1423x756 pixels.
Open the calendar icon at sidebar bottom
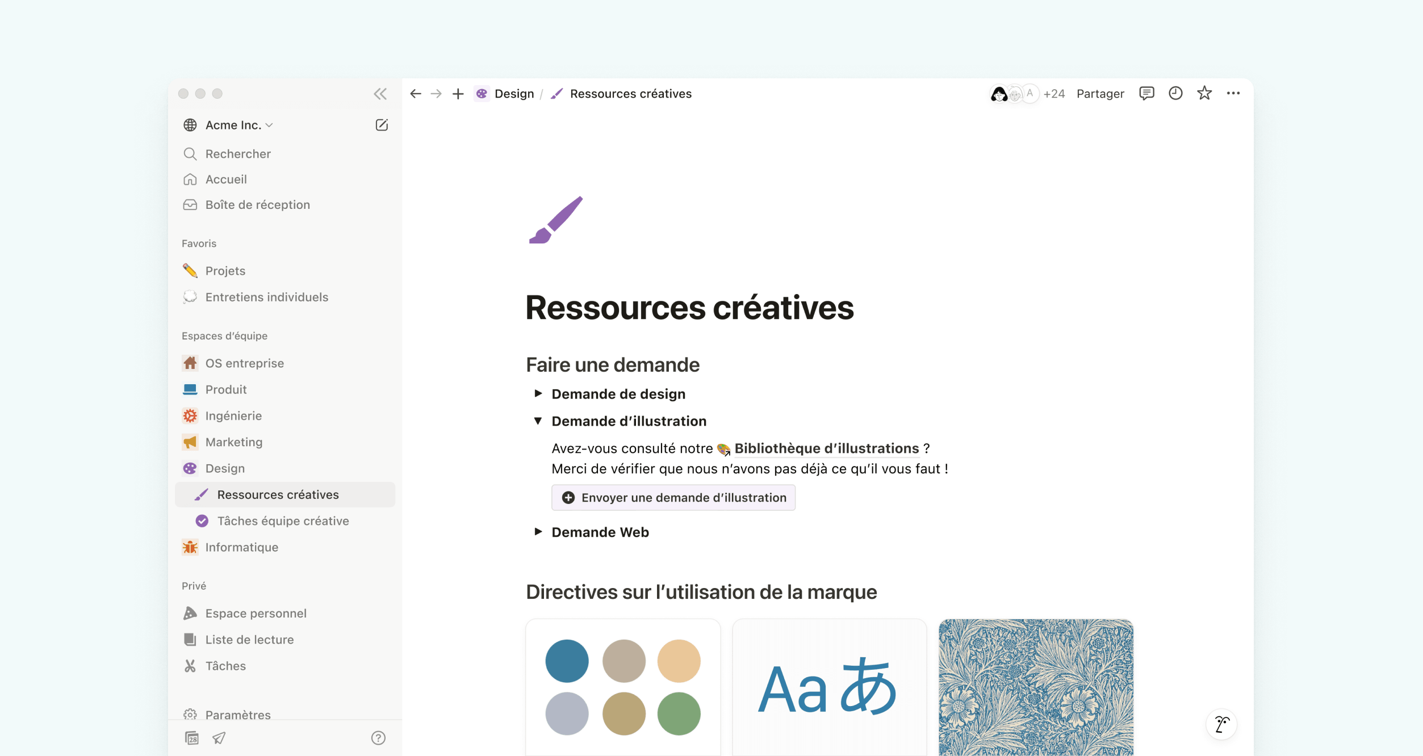(x=192, y=738)
